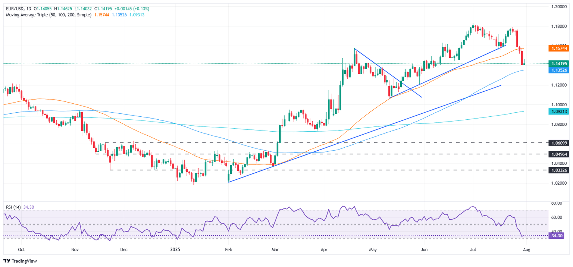Click the teal 1.14195 last-price label
The image size is (573, 267).
point(559,64)
